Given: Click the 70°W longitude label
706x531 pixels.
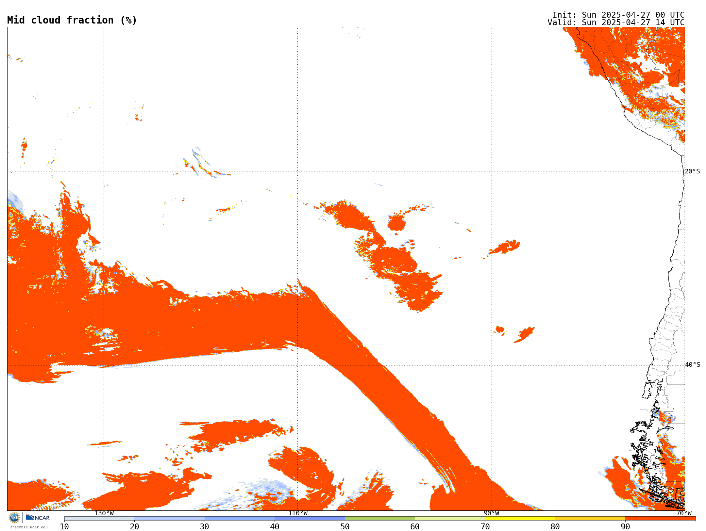Looking at the screenshot, I should click(684, 513).
